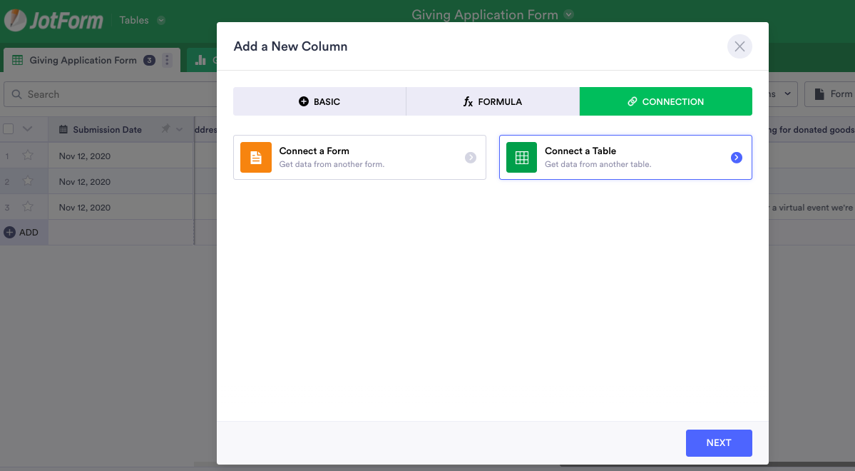Click the green Connect a Table icon

click(521, 157)
